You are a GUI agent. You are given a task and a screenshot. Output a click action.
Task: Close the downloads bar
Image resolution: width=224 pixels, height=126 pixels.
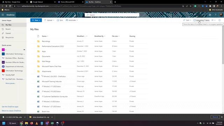click(x=222, y=117)
